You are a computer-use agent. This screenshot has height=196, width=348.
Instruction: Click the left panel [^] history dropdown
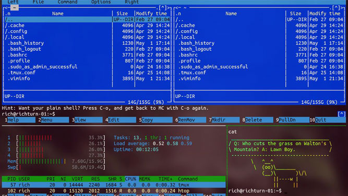click(162, 8)
